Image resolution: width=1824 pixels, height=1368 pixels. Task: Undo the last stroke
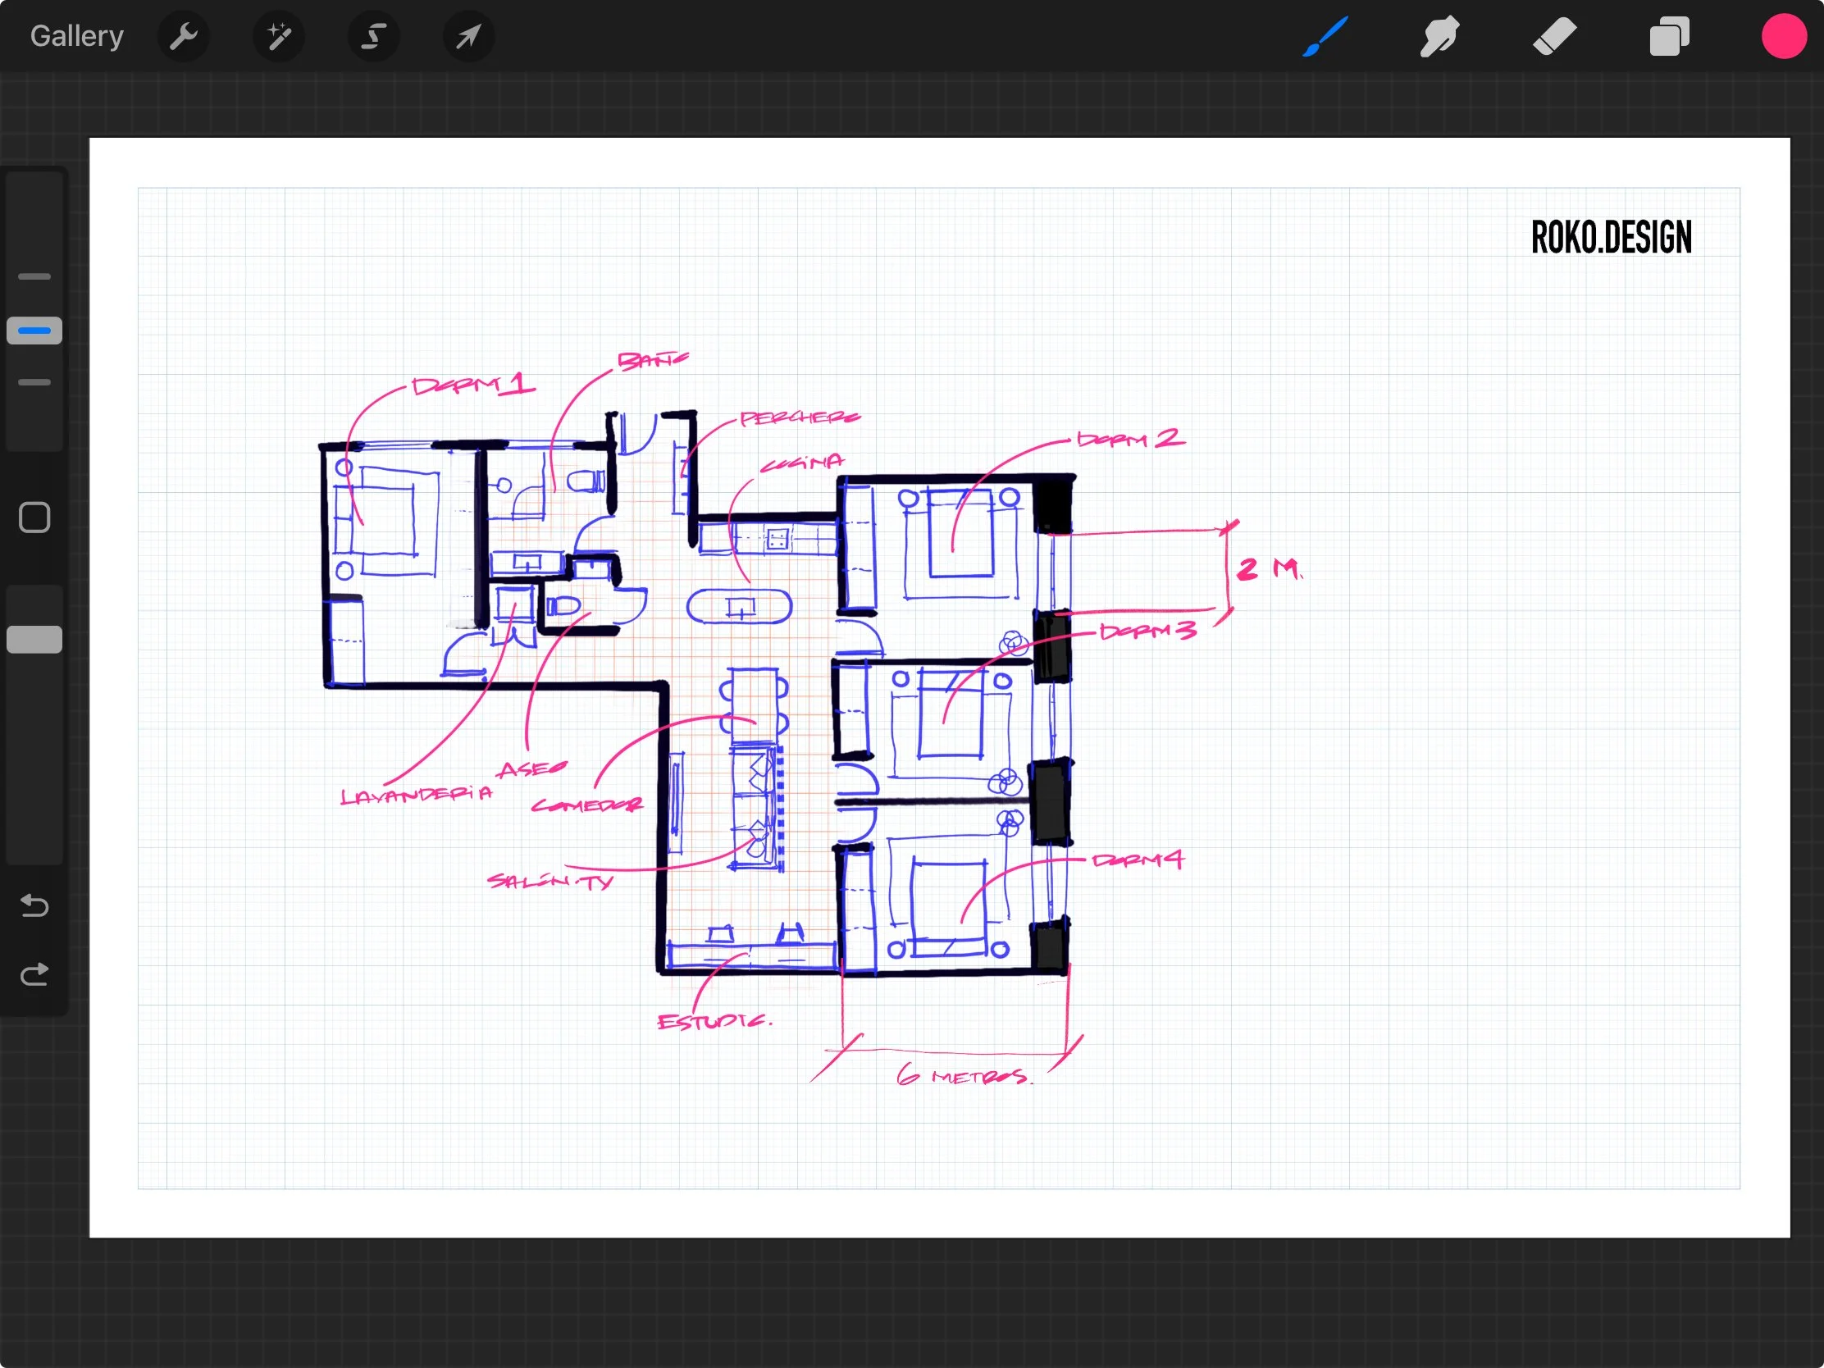pos(34,905)
